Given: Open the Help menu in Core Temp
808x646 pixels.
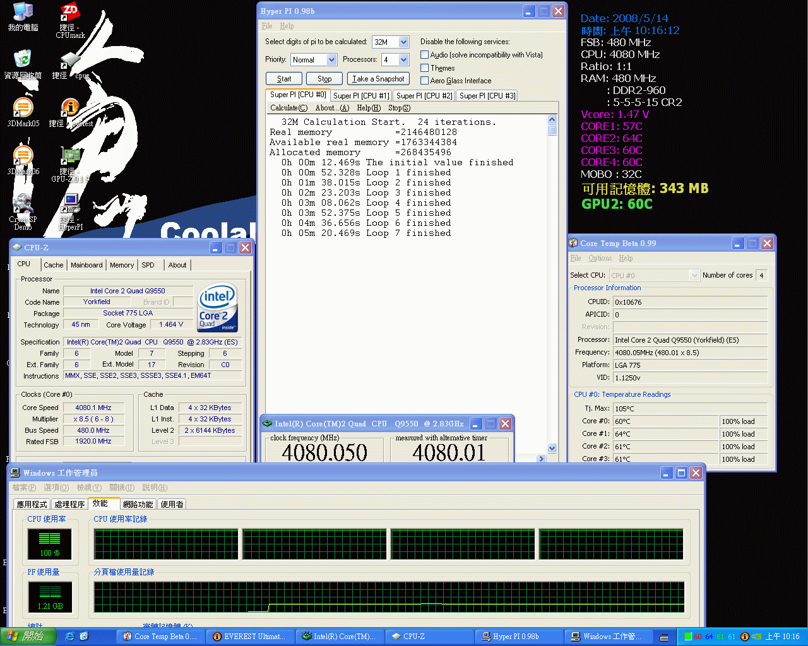Looking at the screenshot, I should click(626, 258).
